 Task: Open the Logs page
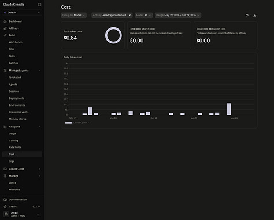pos(12,162)
